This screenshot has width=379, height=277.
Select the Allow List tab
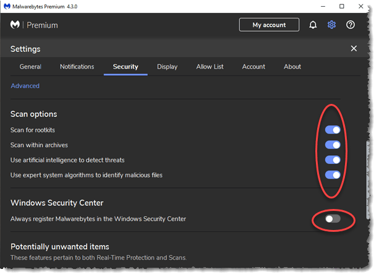tap(210, 67)
